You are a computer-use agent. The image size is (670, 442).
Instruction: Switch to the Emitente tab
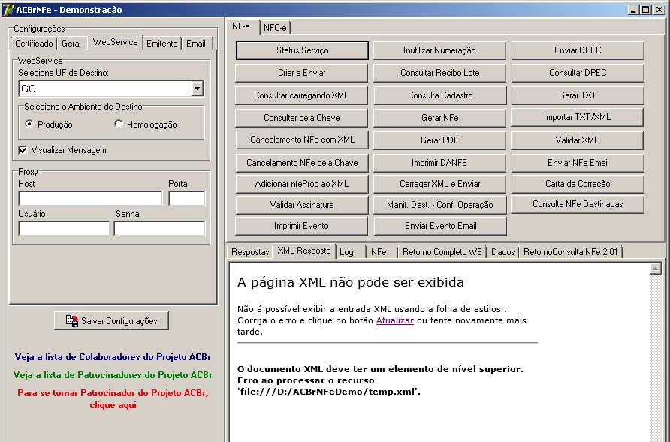tap(162, 43)
